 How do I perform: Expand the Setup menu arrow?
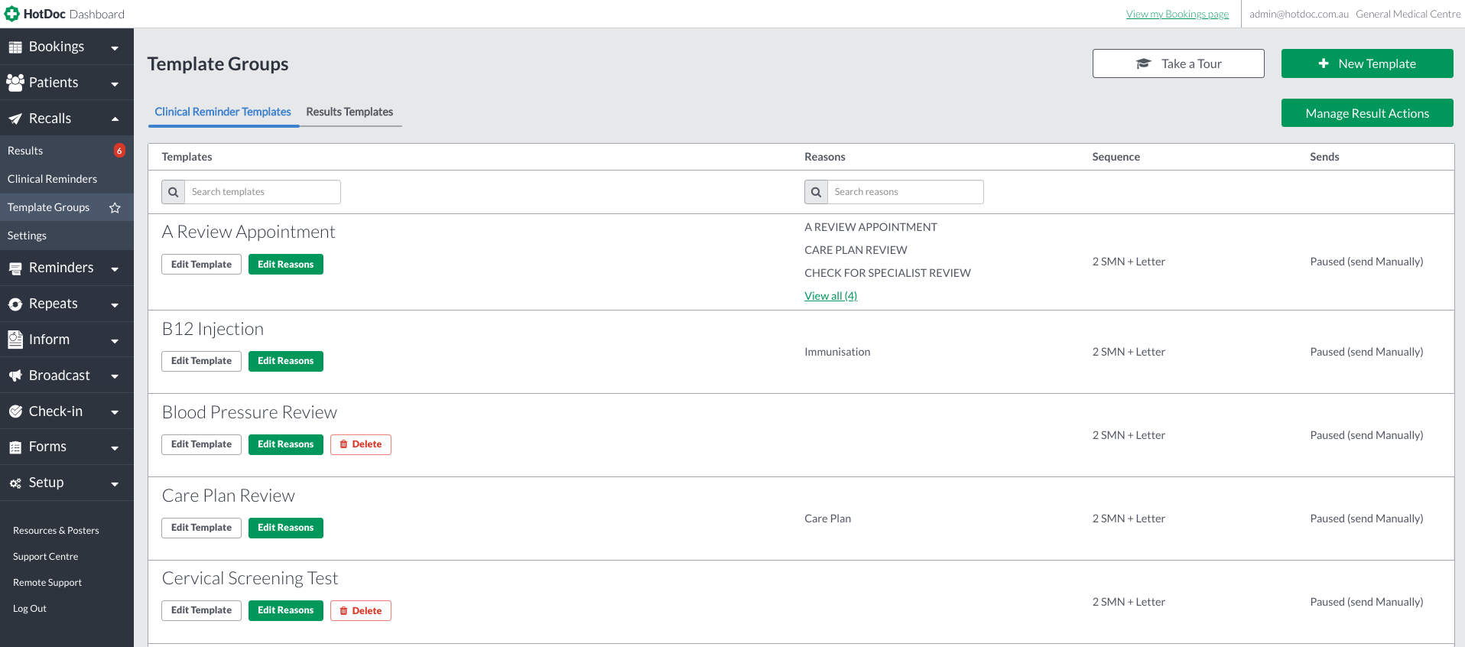[x=115, y=484]
